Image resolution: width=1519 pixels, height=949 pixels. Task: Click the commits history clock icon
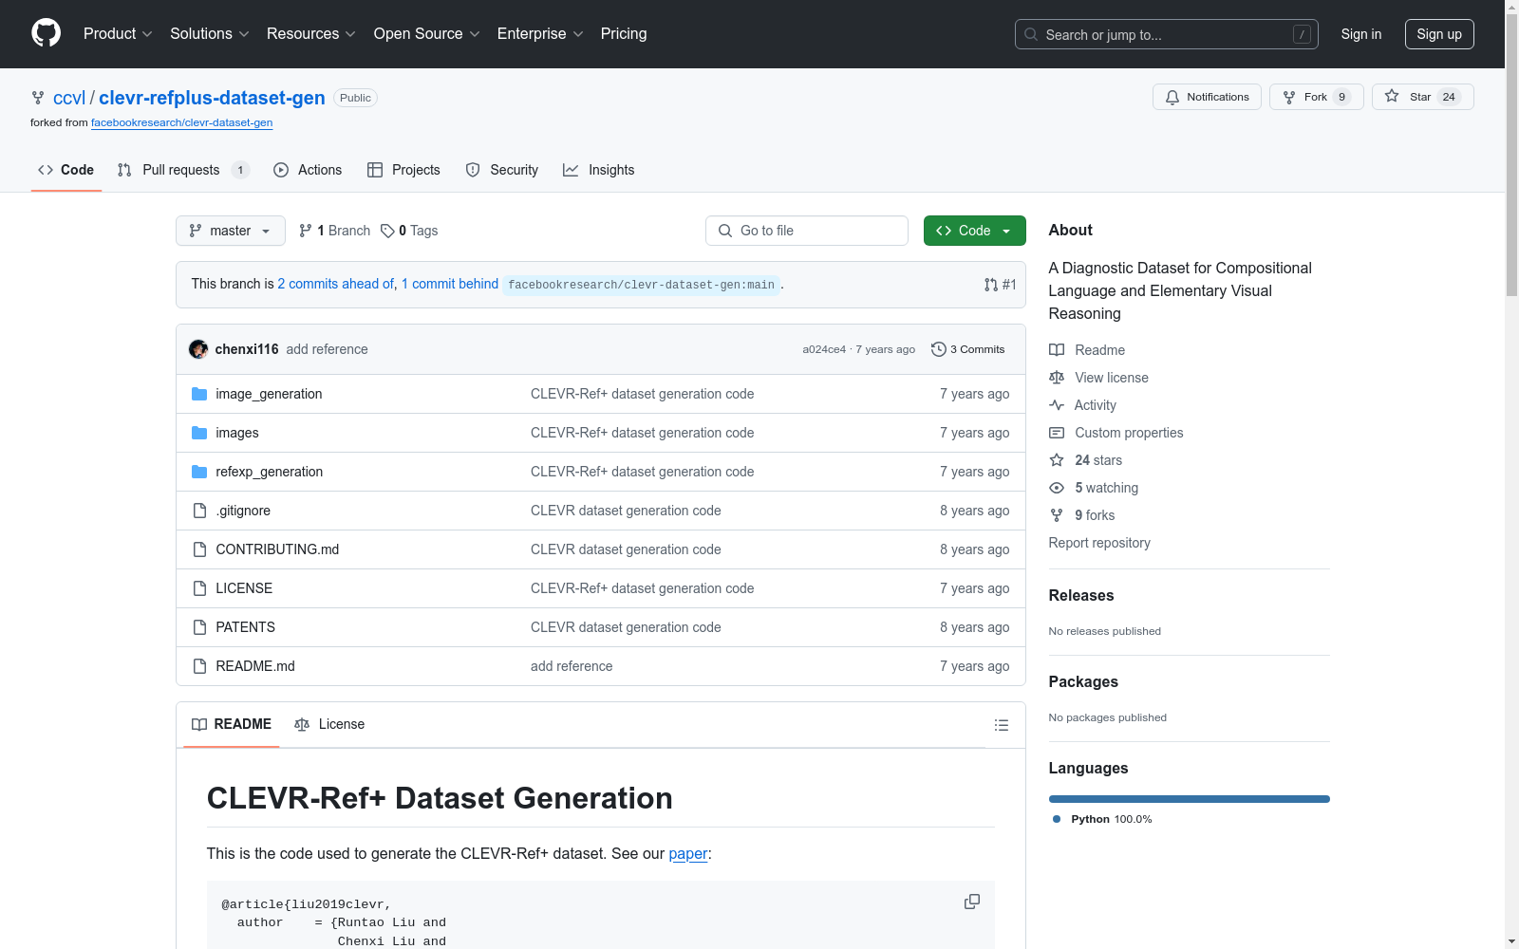939,349
